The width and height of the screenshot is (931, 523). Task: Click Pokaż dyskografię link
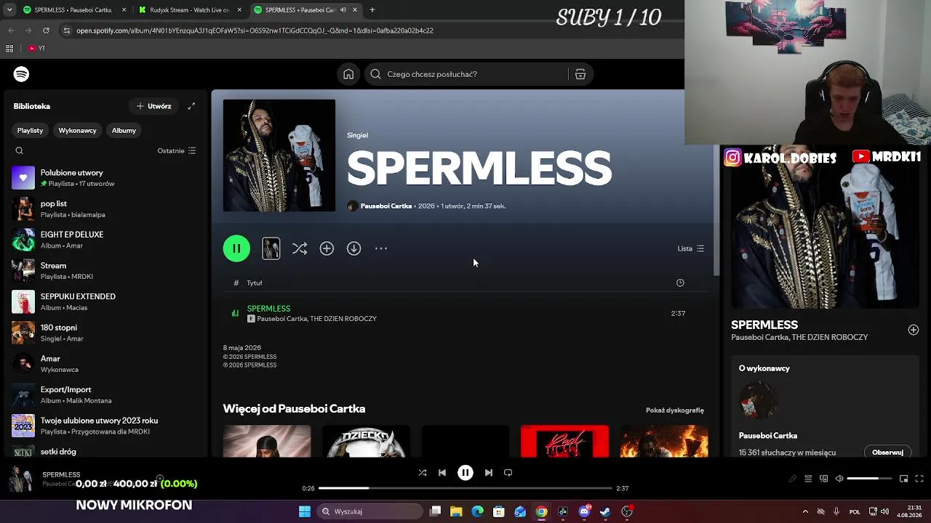[x=675, y=410]
